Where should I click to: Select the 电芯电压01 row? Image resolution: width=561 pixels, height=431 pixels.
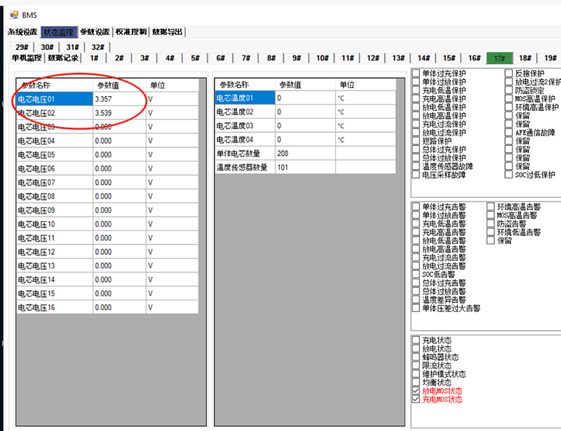53,99
